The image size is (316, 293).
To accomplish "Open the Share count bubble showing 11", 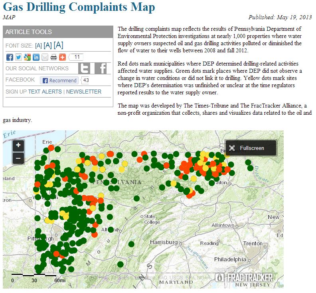I will 76,57.
